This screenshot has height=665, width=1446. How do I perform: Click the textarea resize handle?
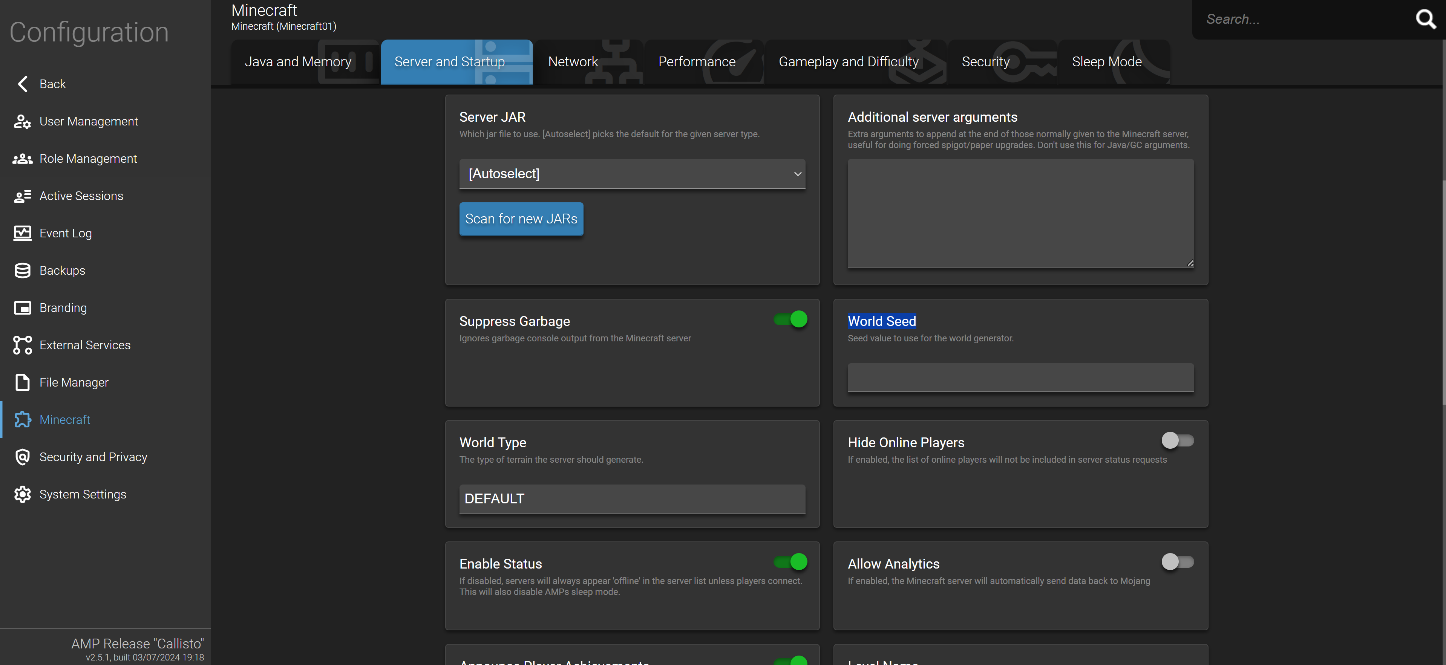1190,263
